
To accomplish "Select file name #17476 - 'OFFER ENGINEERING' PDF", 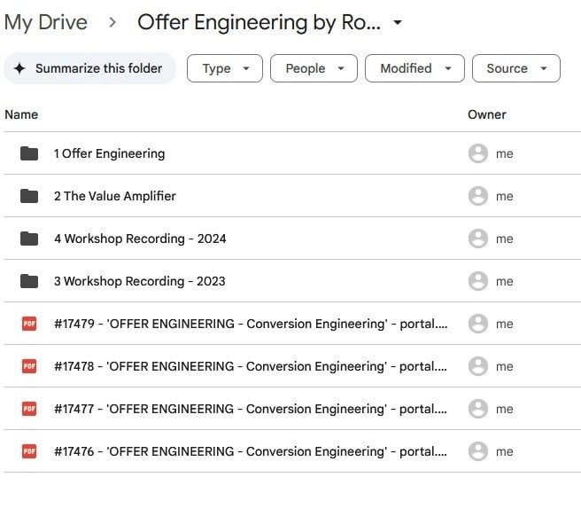I will coord(251,451).
